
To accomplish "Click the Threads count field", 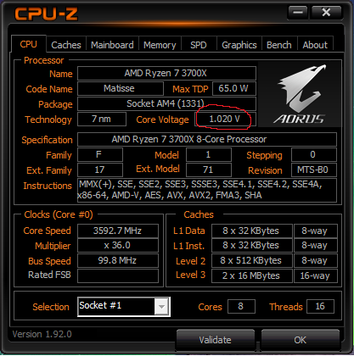I will pos(320,307).
